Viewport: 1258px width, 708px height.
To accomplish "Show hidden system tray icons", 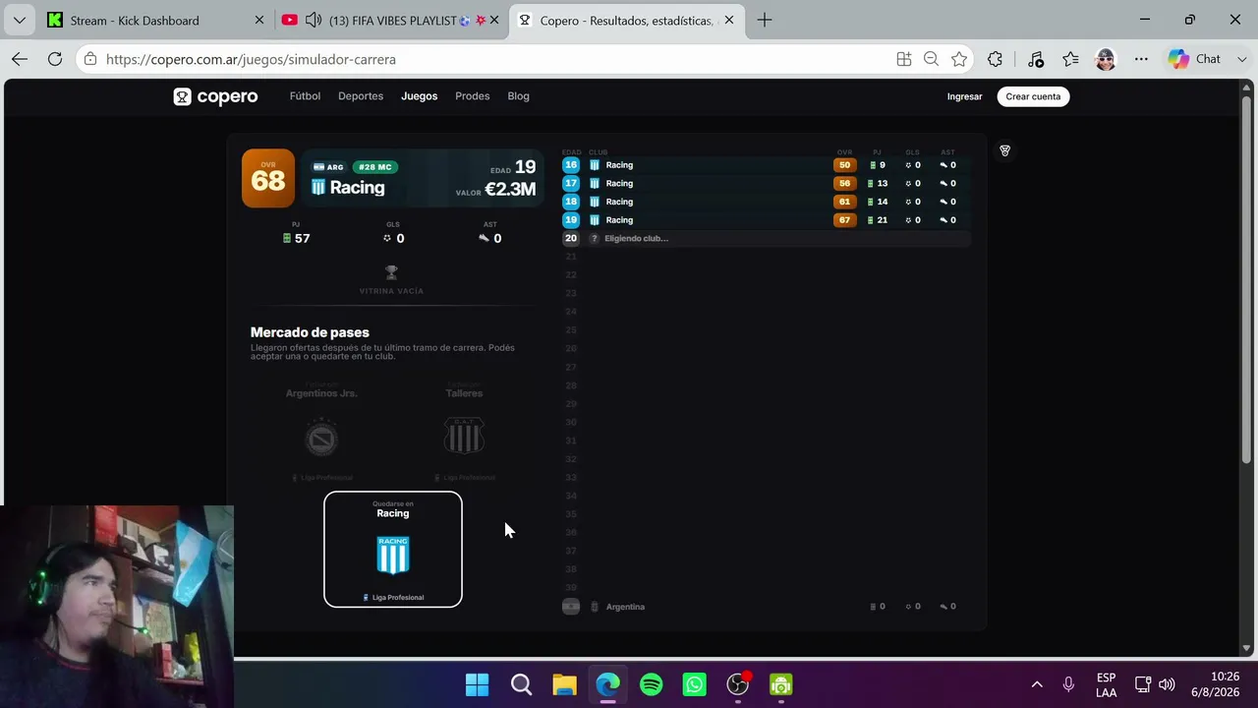I will pyautogui.click(x=1037, y=684).
